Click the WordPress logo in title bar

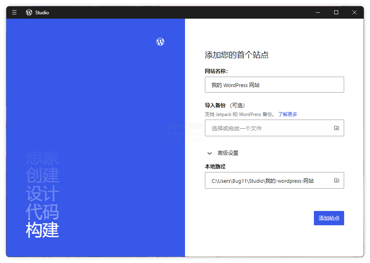(x=29, y=12)
